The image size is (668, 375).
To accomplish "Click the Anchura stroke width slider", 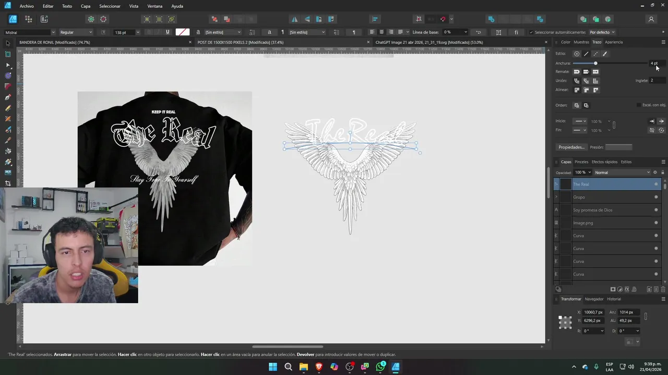I will (x=610, y=63).
